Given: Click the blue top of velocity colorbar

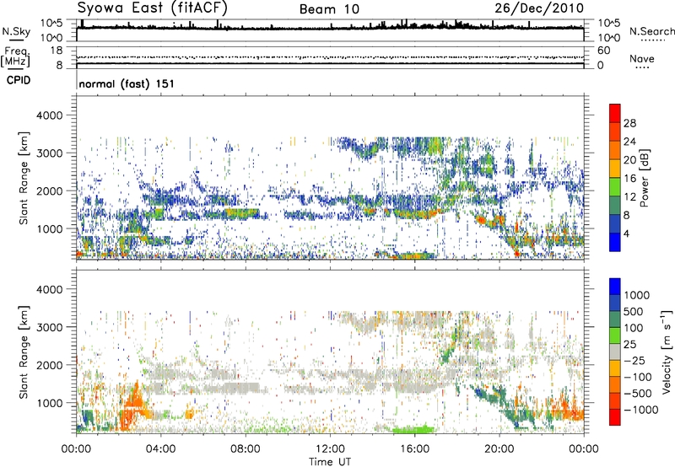Looking at the screenshot, I should click(615, 287).
